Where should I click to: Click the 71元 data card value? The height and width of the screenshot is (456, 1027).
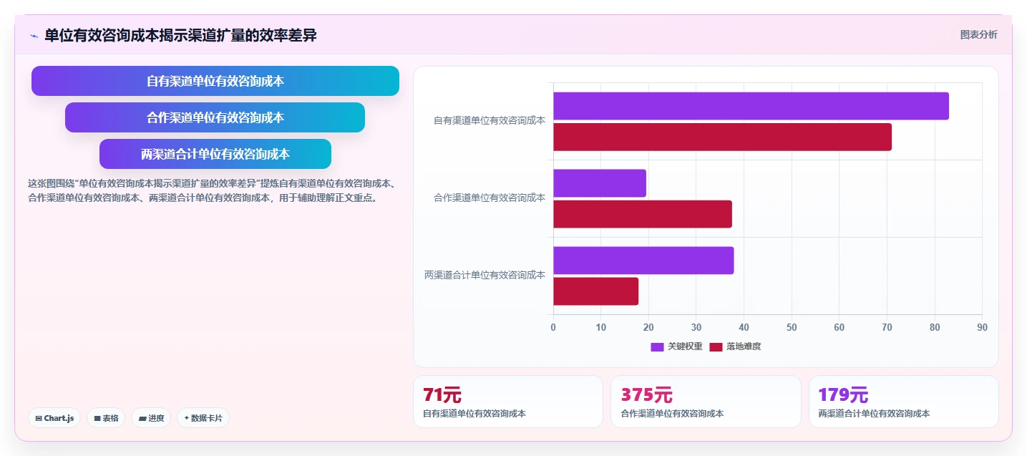(442, 394)
